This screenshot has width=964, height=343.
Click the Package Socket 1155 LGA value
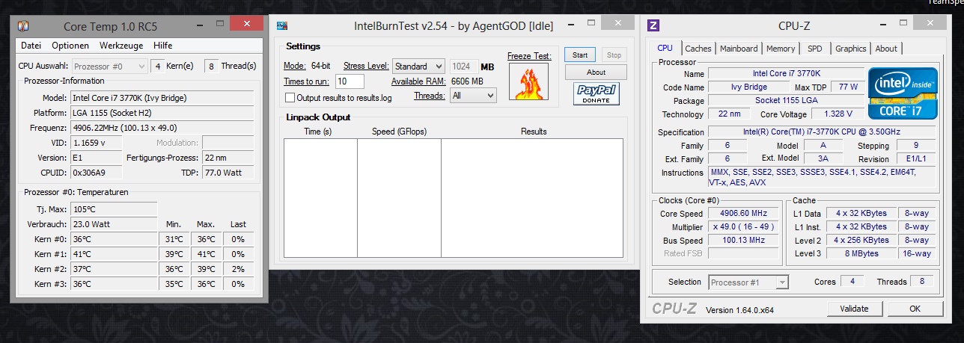click(785, 101)
